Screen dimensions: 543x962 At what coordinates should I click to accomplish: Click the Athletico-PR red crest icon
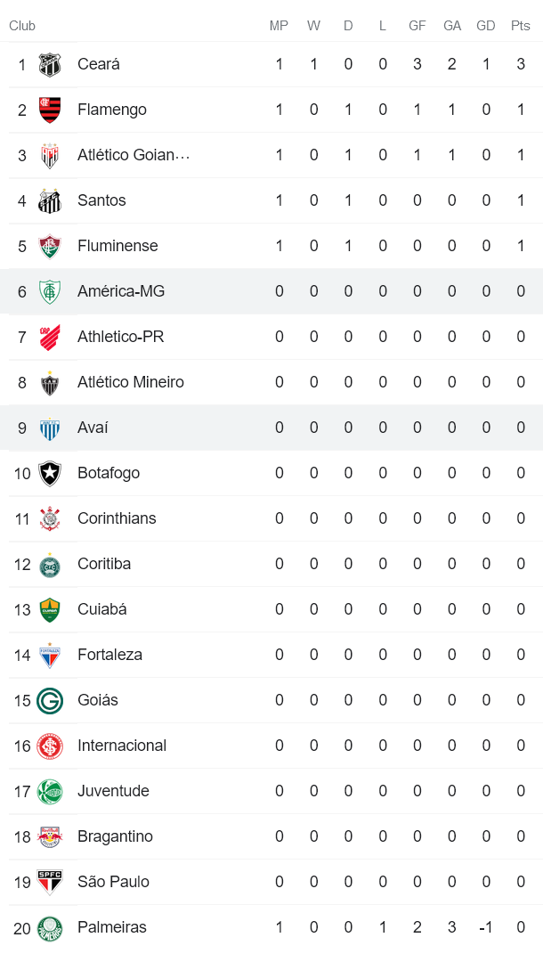(50, 337)
